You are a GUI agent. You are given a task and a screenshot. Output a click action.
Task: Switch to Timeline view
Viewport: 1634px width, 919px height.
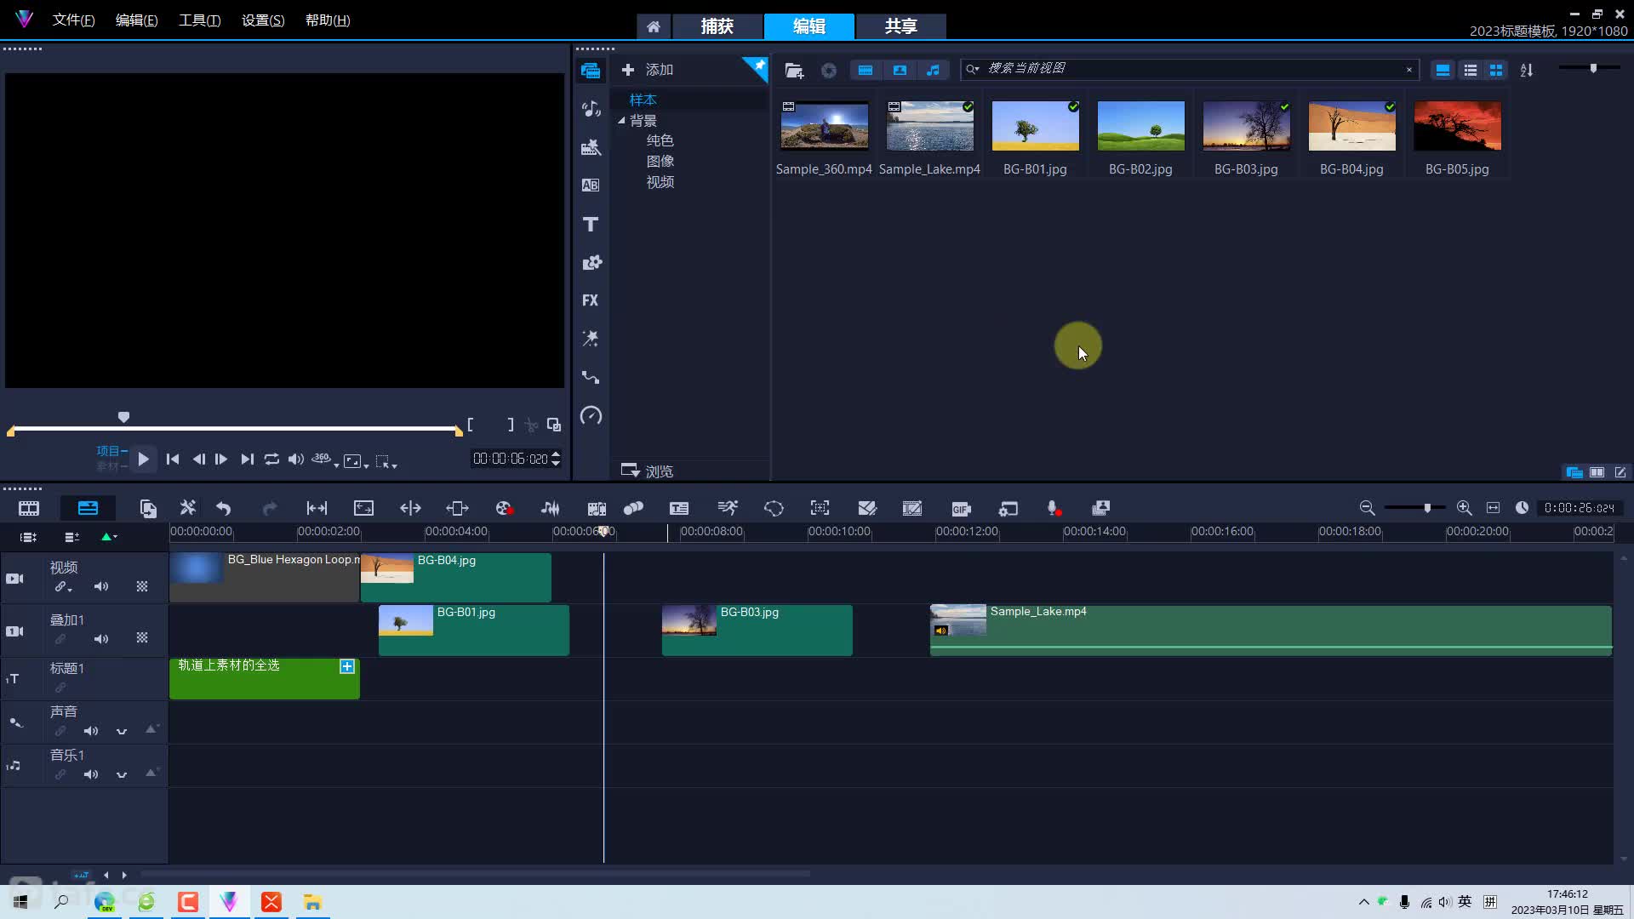pos(88,508)
